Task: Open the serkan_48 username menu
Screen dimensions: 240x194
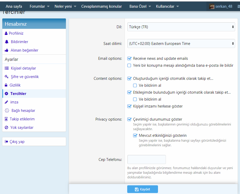Action: pos(224,6)
